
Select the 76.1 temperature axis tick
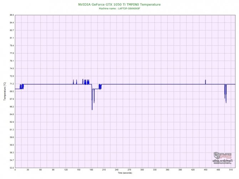coord(12,61)
